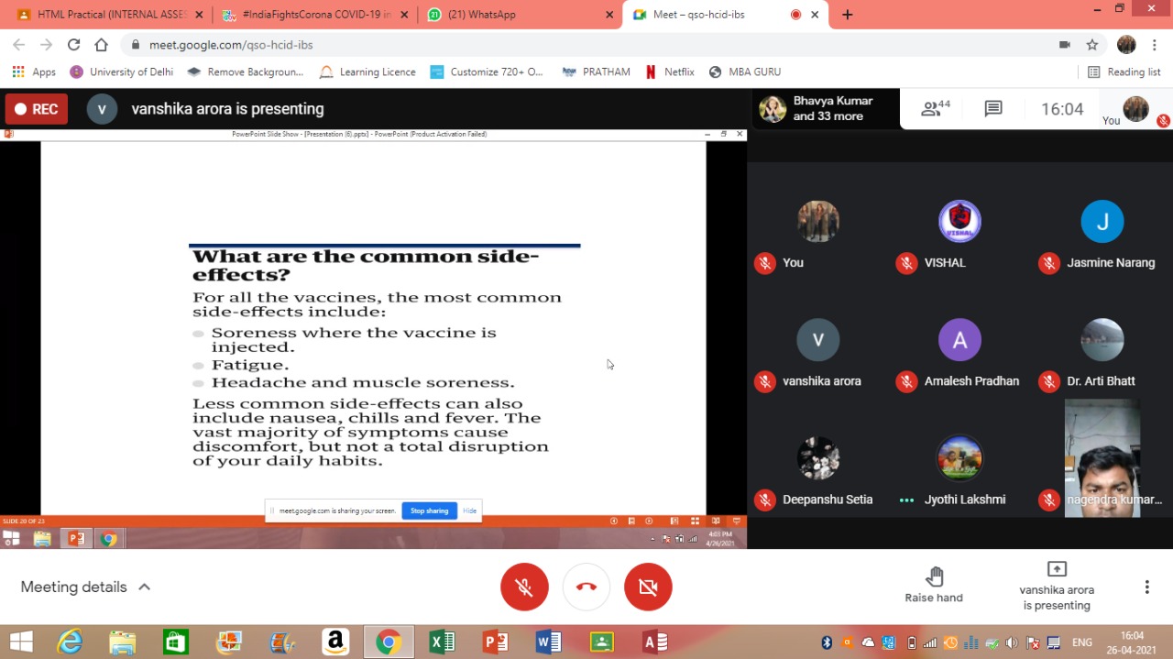
Task: Open Microsoft Word from the taskbar
Action: pos(549,642)
